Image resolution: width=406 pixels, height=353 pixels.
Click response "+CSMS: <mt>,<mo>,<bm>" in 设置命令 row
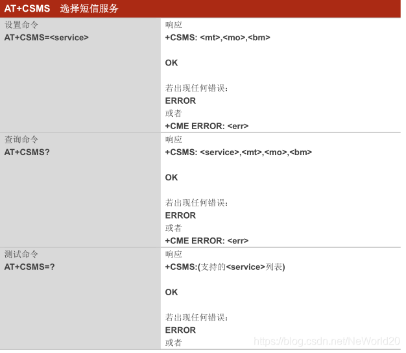coord(217,38)
